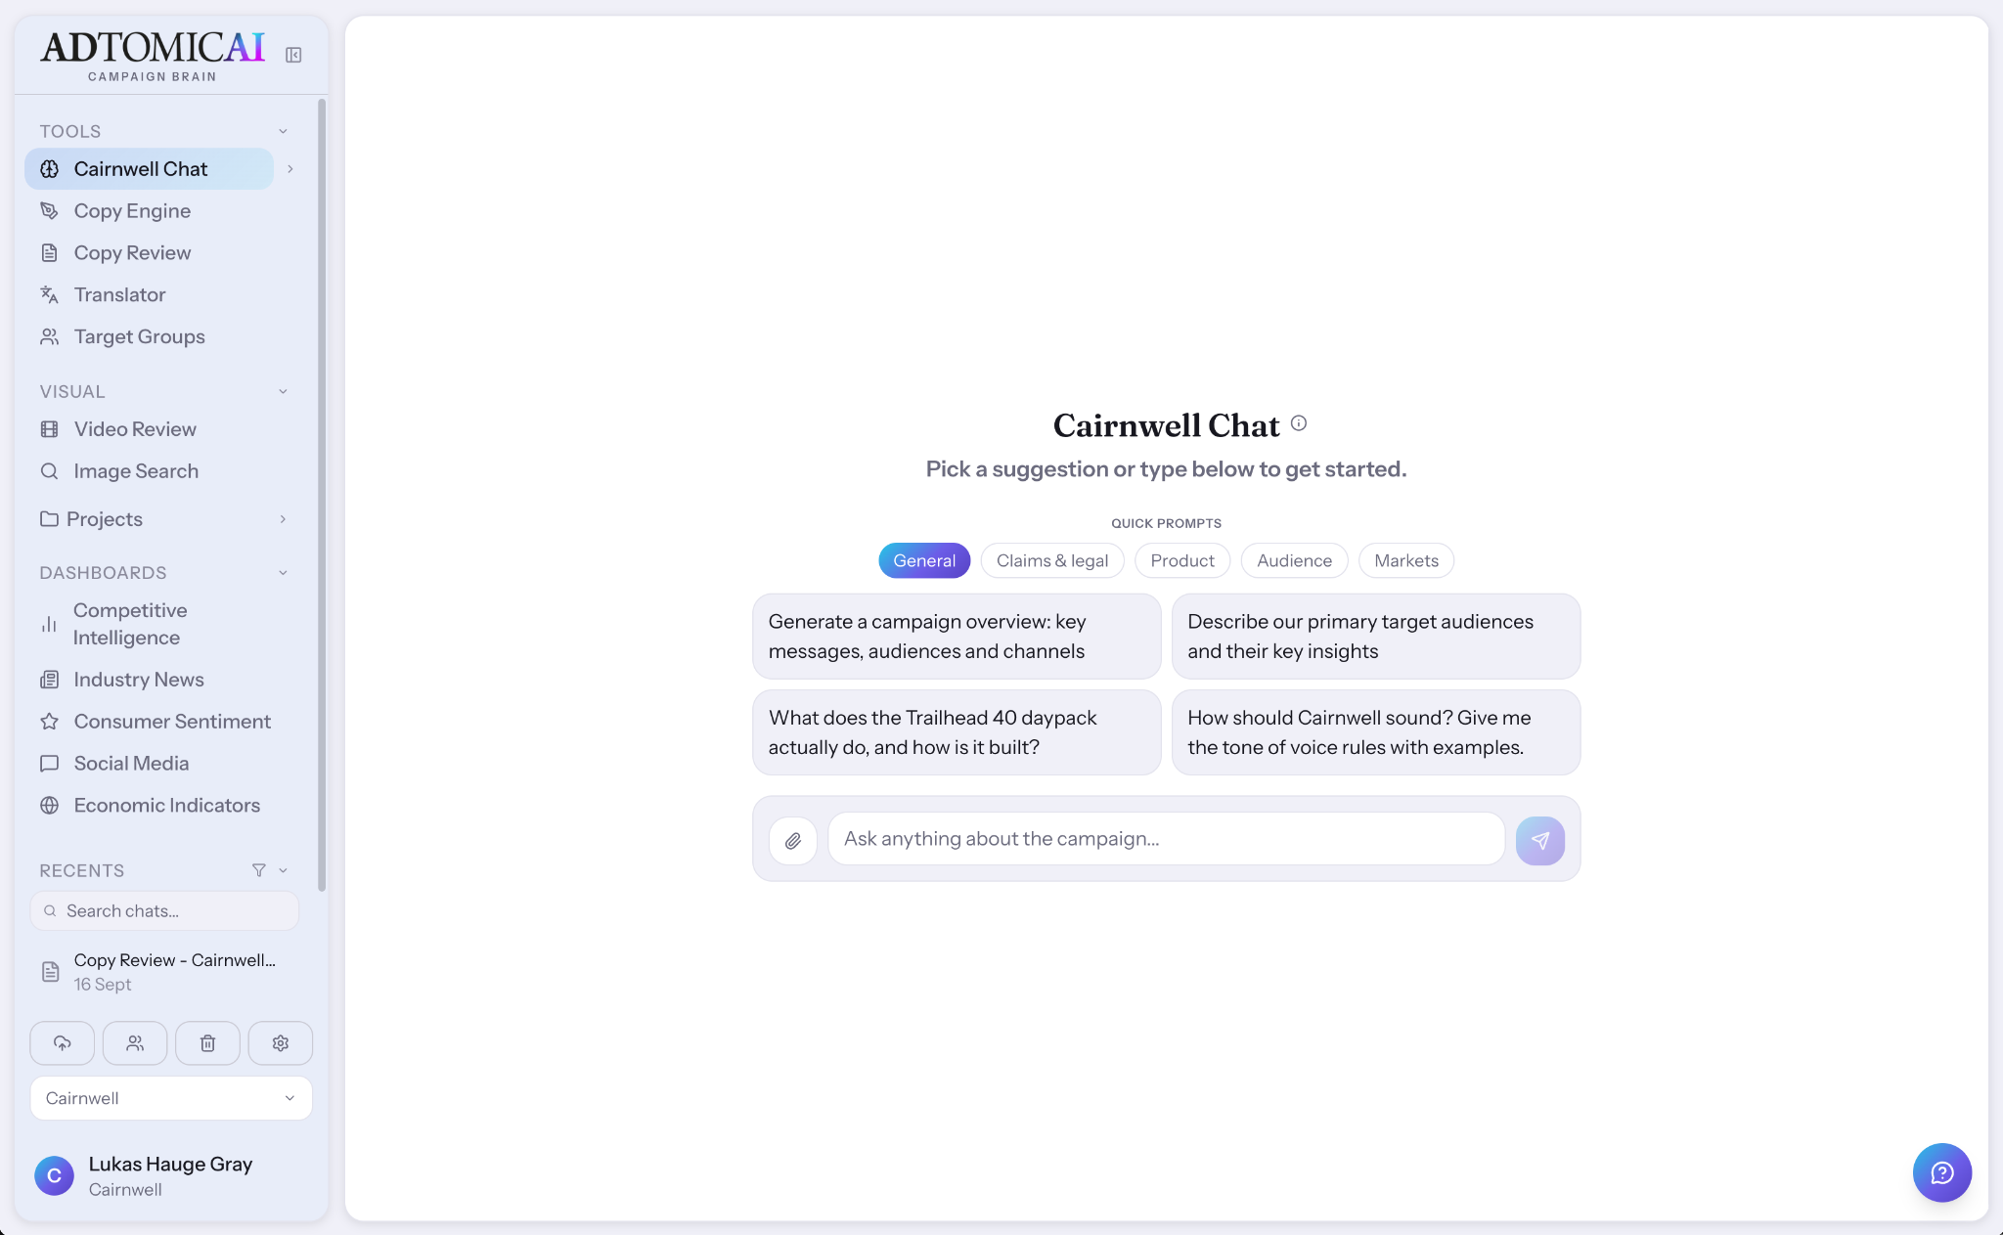Open settings via the gear icon

281,1043
